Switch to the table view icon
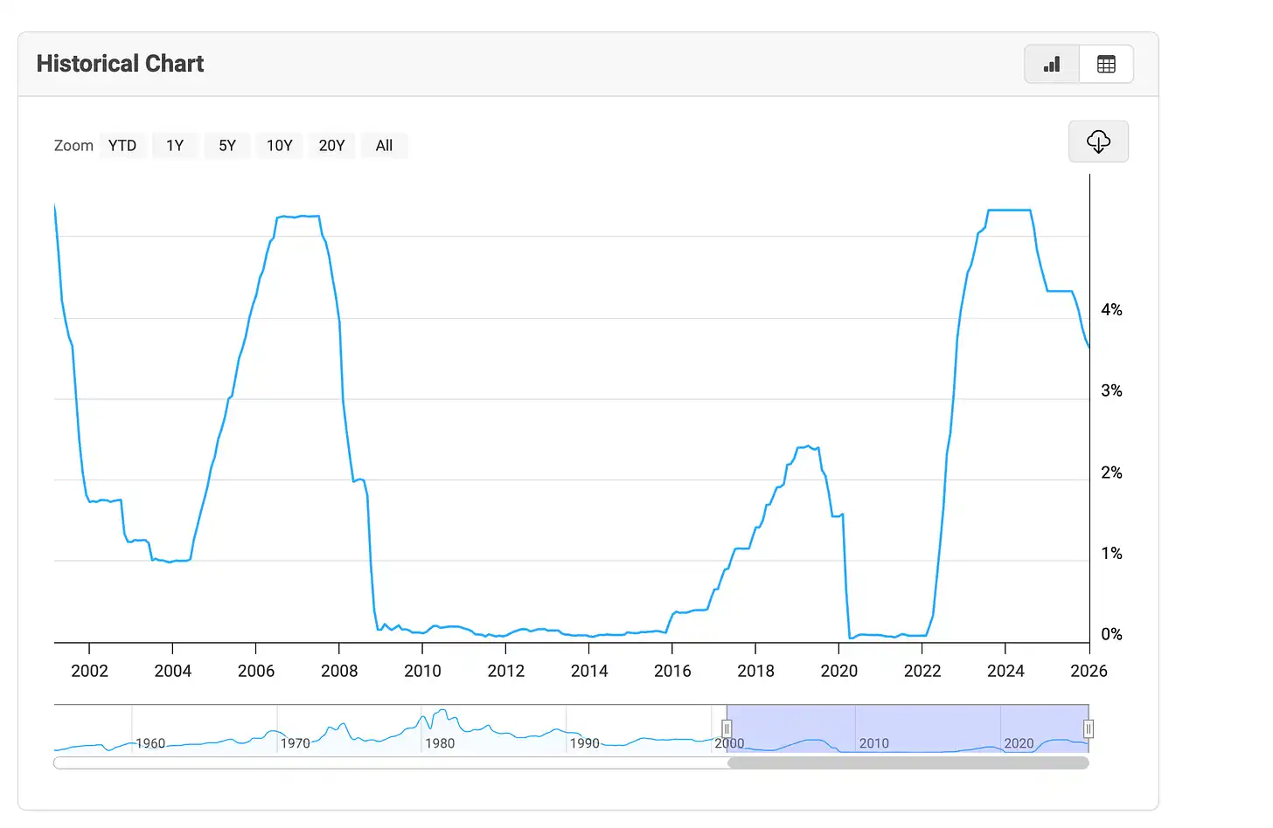The width and height of the screenshot is (1273, 828). (x=1106, y=64)
